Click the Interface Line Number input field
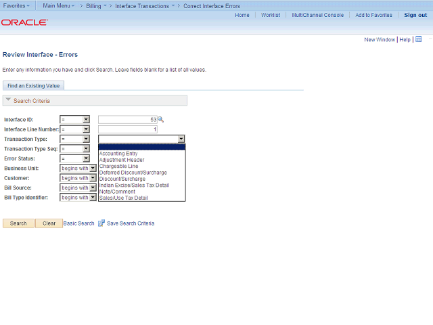433x325 pixels. click(x=128, y=129)
